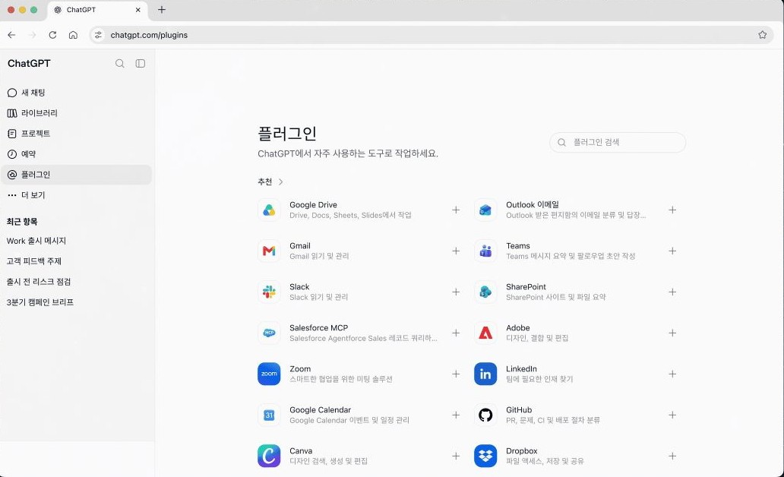784x477 pixels.
Task: Open 예약 in the sidebar
Action: point(77,154)
